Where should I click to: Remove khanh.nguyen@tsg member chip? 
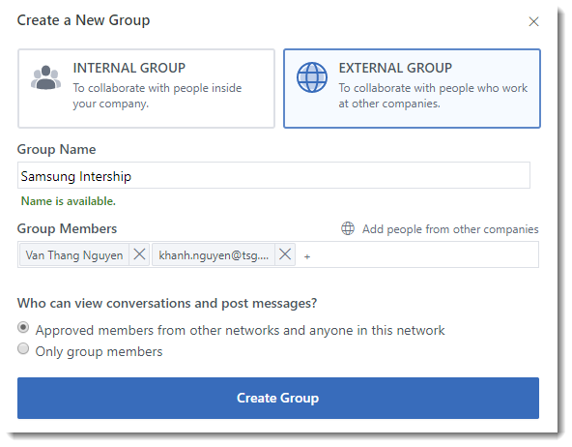tap(285, 254)
